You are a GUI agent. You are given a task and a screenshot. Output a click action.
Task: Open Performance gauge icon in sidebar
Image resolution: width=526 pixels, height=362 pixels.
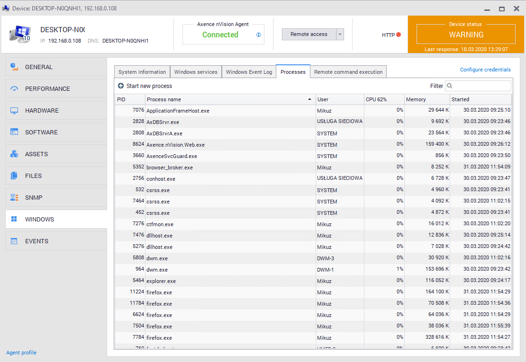14,88
